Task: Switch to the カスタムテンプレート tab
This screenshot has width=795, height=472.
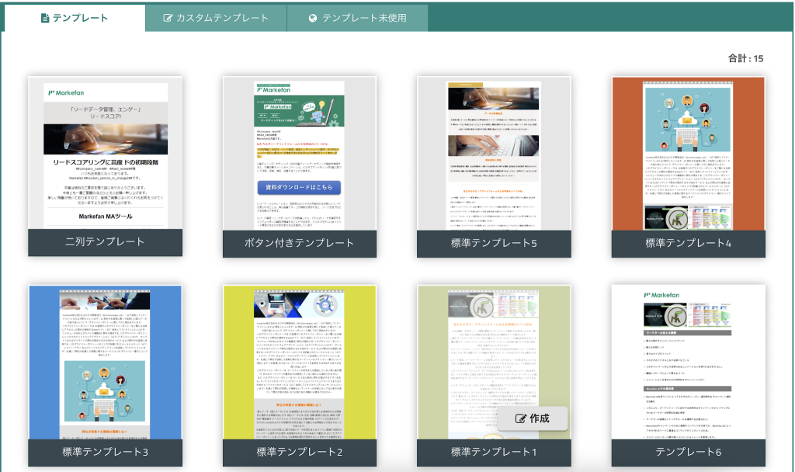Action: click(x=216, y=18)
